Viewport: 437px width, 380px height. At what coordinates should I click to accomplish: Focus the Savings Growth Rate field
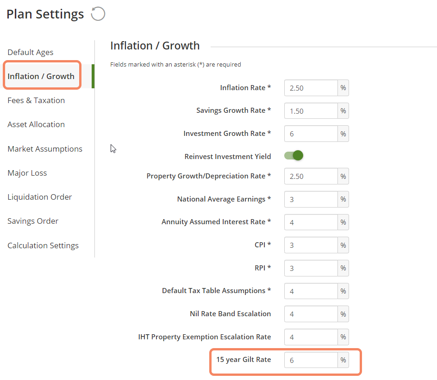pos(311,111)
